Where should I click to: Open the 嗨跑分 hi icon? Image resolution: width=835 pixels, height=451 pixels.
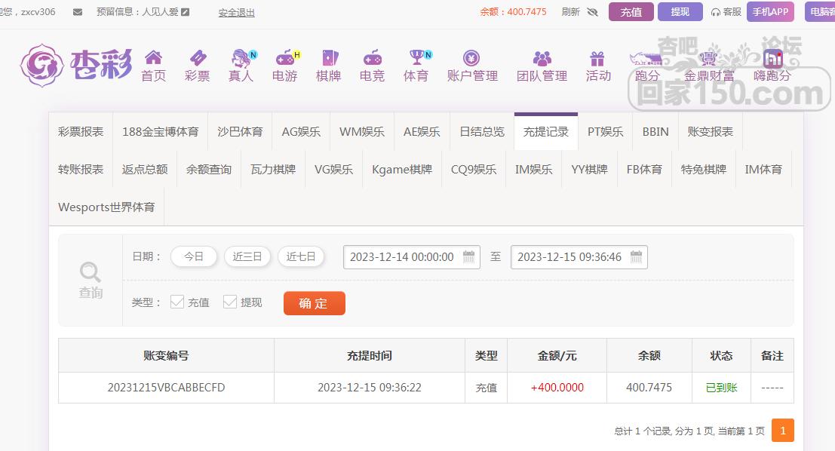(772, 58)
